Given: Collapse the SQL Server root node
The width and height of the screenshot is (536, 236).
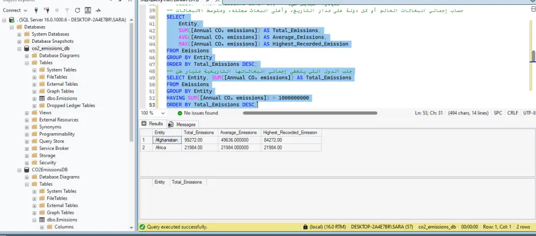Looking at the screenshot, I should point(4,20).
